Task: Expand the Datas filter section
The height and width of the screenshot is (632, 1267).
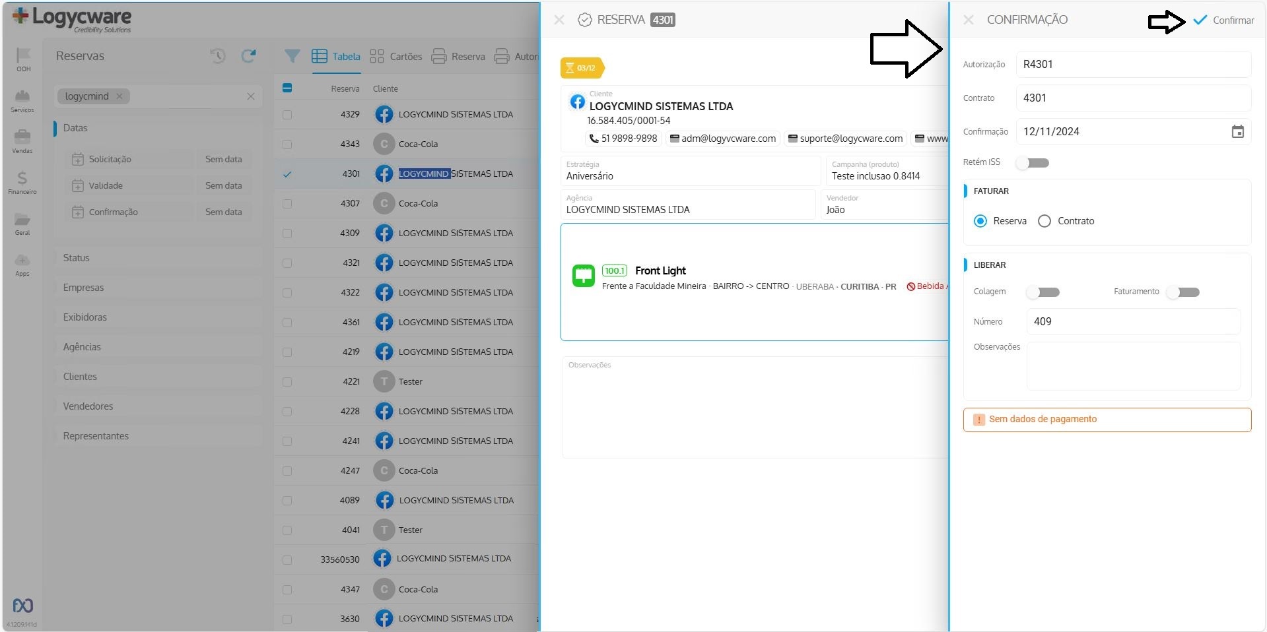Action: (158, 128)
